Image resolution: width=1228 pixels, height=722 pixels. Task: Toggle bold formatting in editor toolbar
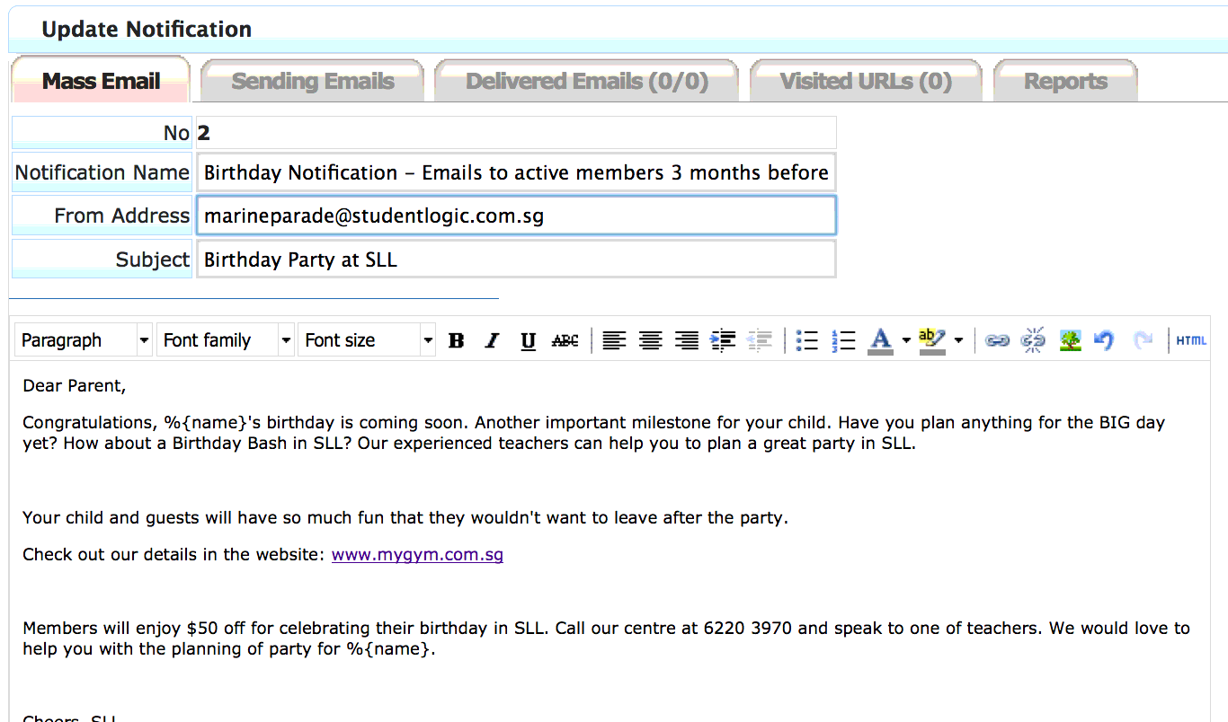click(457, 340)
